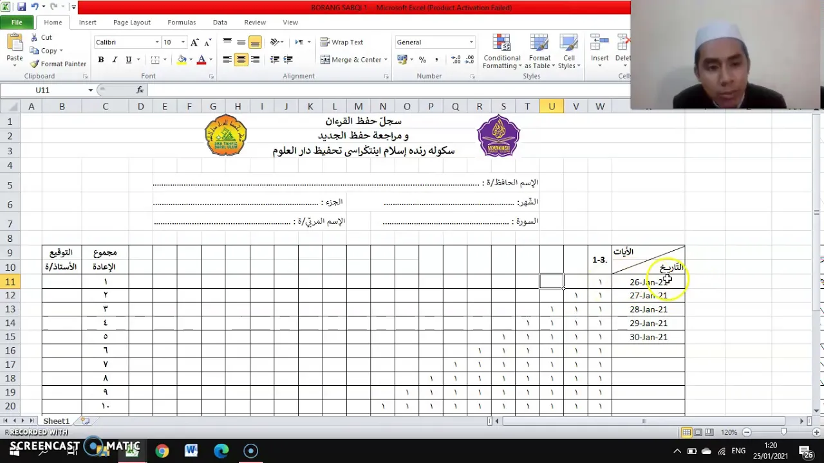Toggle Bold formatting
The height and width of the screenshot is (463, 824).
[101, 60]
